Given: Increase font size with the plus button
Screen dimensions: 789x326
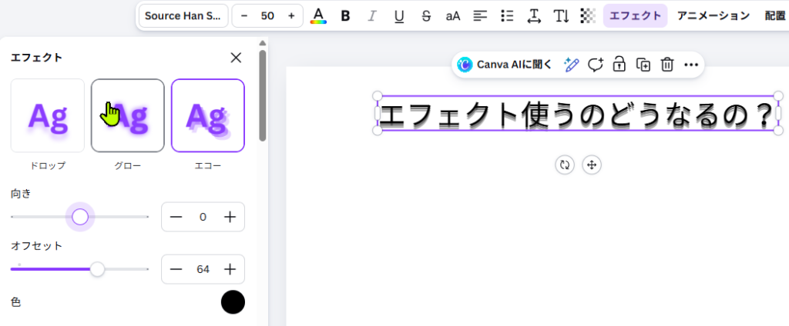Looking at the screenshot, I should click(x=290, y=15).
